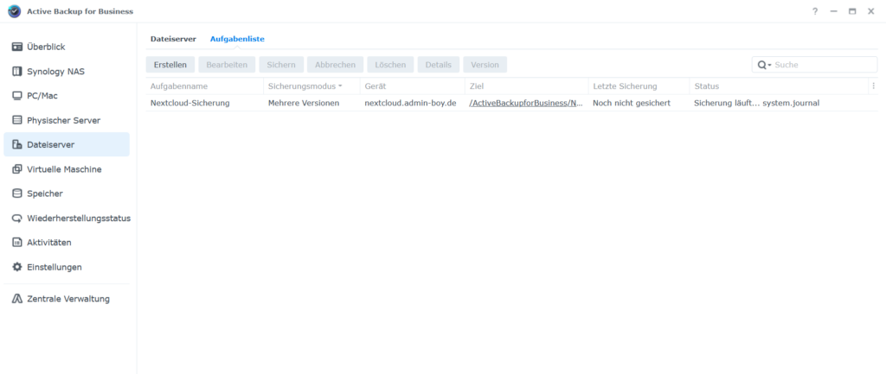Viewport: 886px width, 374px height.
Task: Click into the Suche search field
Action: point(822,65)
